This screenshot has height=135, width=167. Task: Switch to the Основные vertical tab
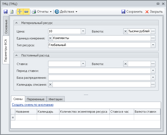click(x=6, y=27)
